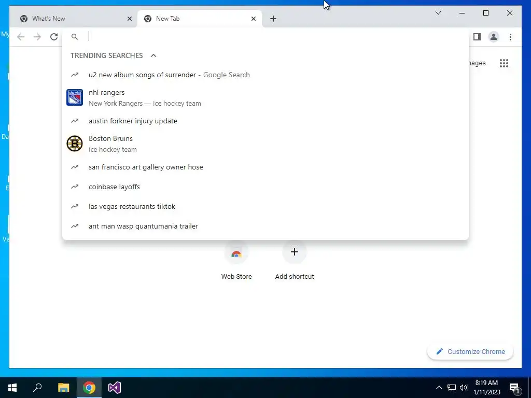531x398 pixels.
Task: Open the Windows Start menu
Action: tap(12, 388)
